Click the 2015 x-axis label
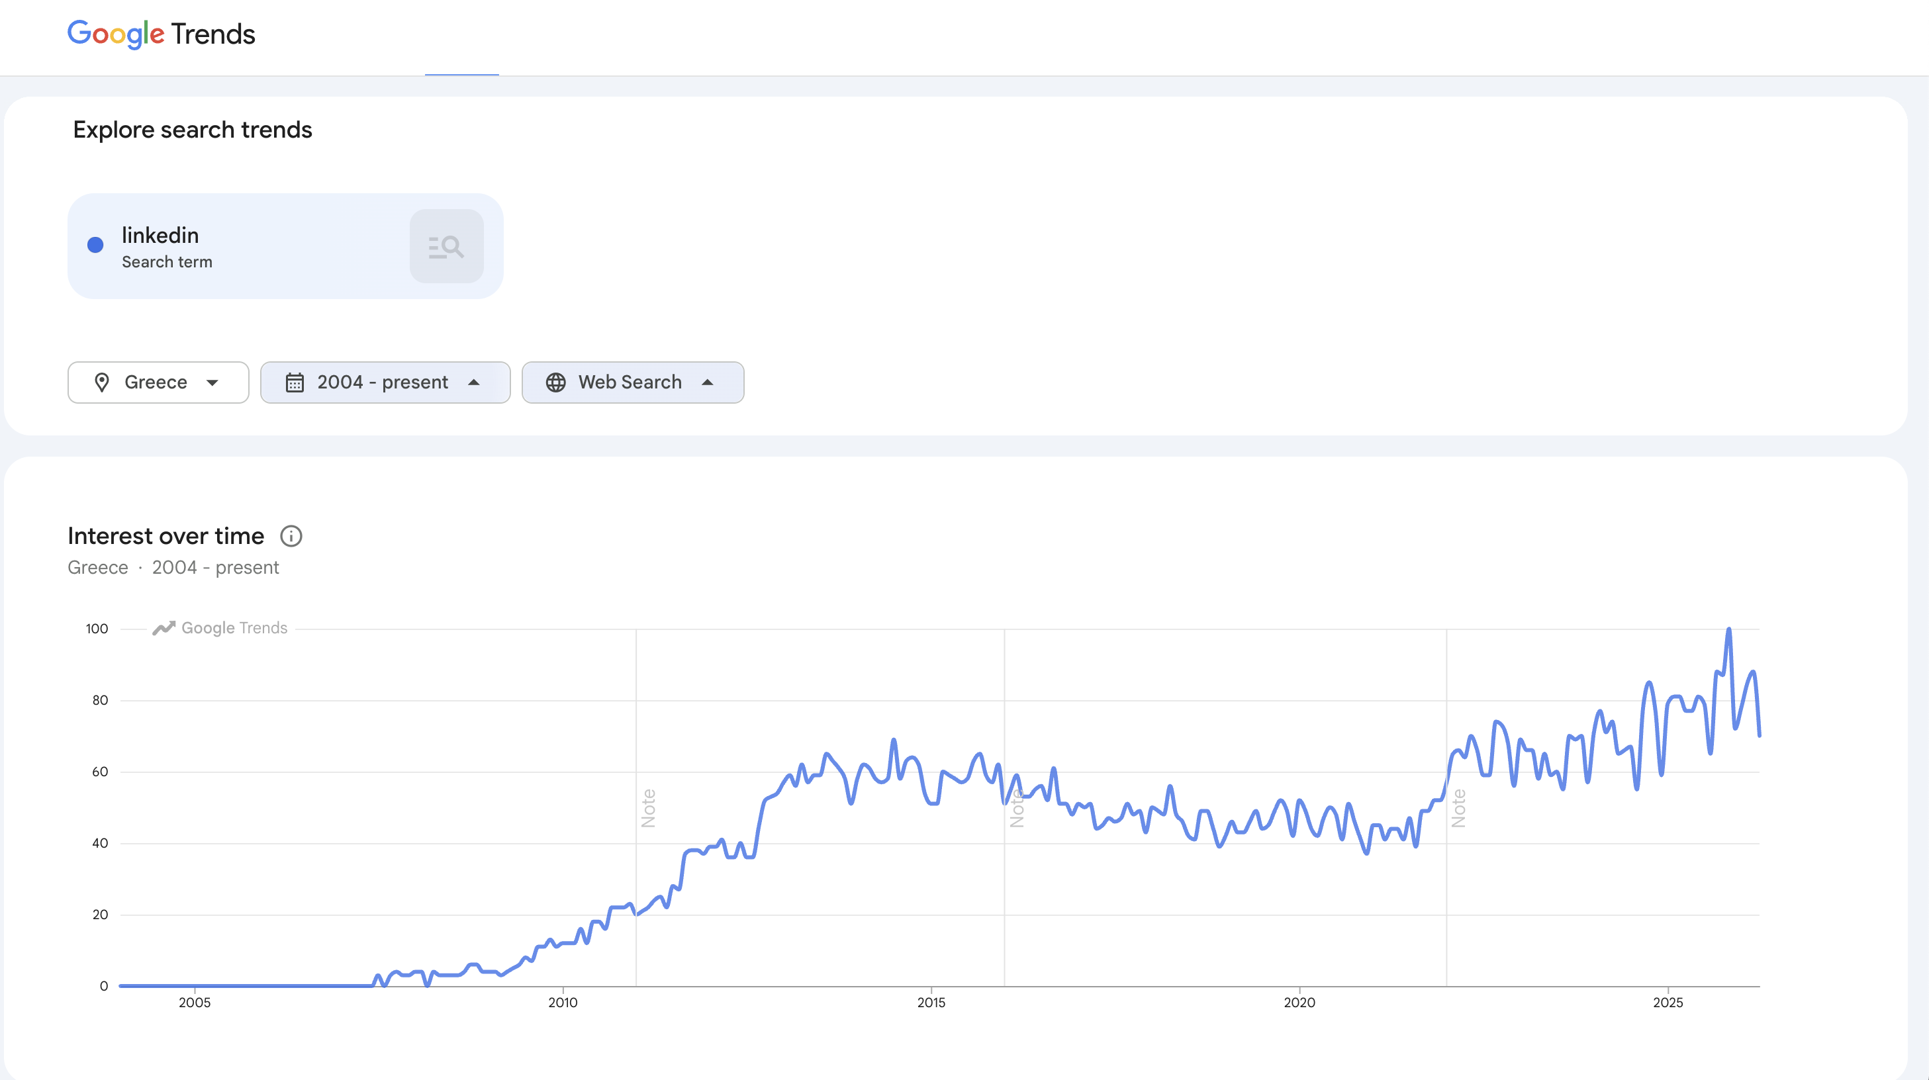 click(931, 1003)
